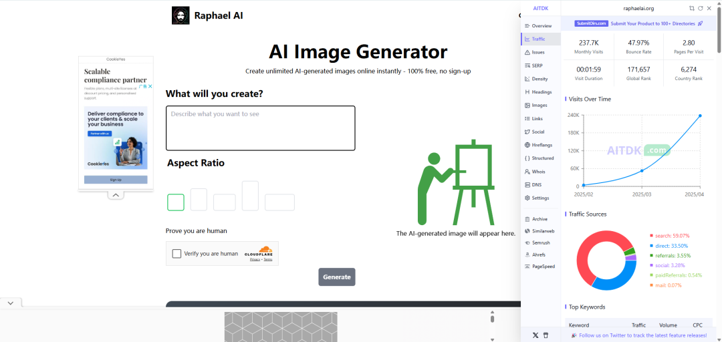
Task: Toggle the referrals legend entry
Action: pos(671,255)
